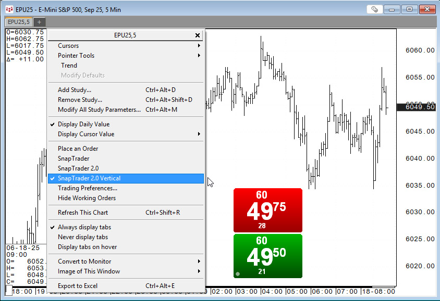Click the 6060.00 price axis label
Viewport: 440px width, 301px height.
[420, 50]
